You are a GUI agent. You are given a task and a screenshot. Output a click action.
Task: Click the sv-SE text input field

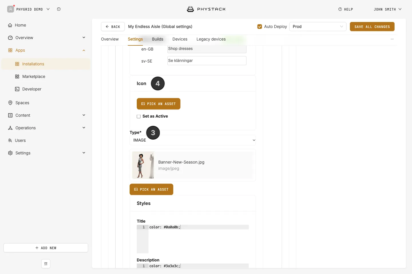tap(207, 61)
